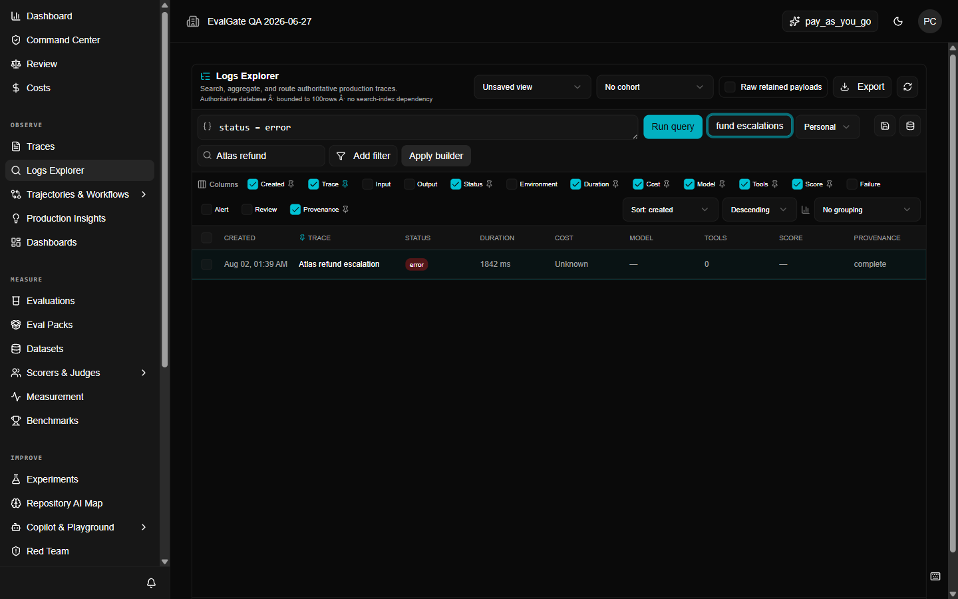Open the Personal scope dropdown
The height and width of the screenshot is (599, 958).
(828, 126)
